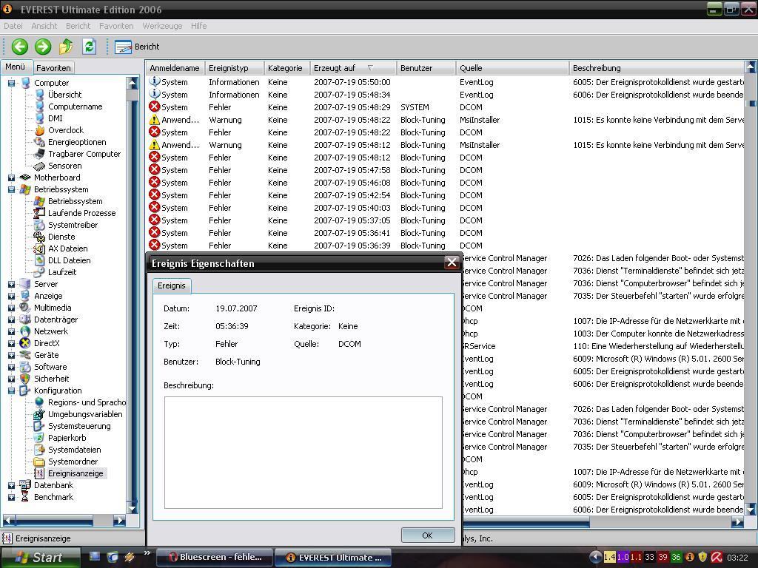Click the yellow shield tray icon
This screenshot has width=758, height=568.
[703, 558]
